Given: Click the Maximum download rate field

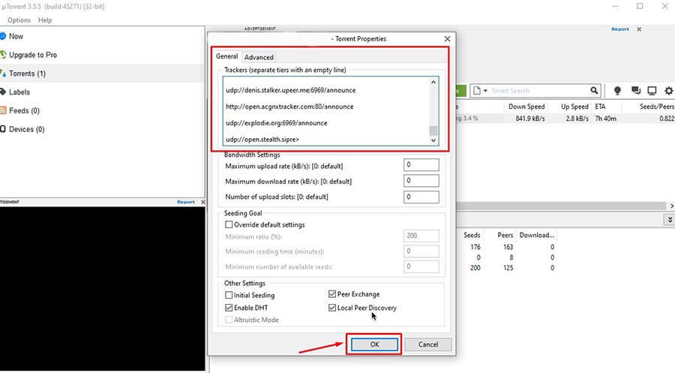Looking at the screenshot, I should [x=421, y=180].
